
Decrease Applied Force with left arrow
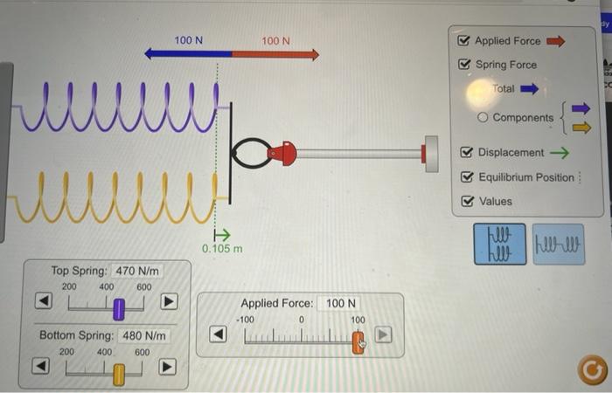219,334
